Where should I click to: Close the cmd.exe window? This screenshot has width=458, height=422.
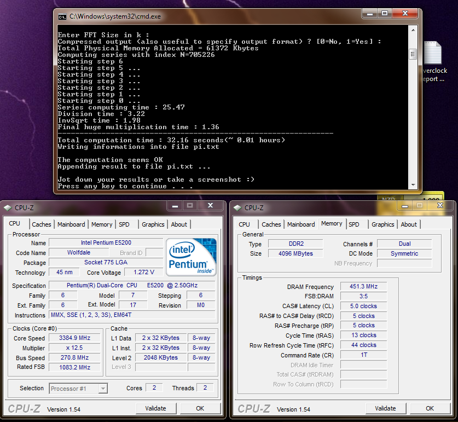pos(405,14)
